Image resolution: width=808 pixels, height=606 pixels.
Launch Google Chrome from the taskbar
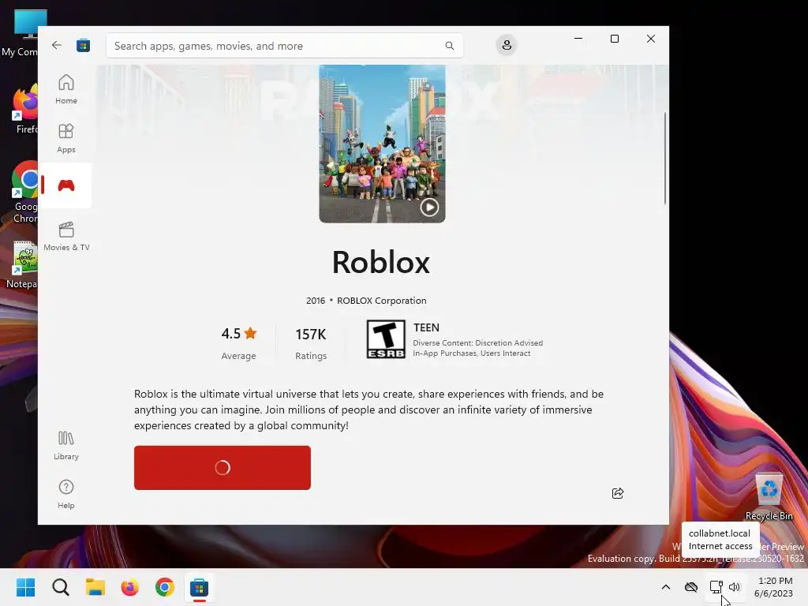point(165,587)
